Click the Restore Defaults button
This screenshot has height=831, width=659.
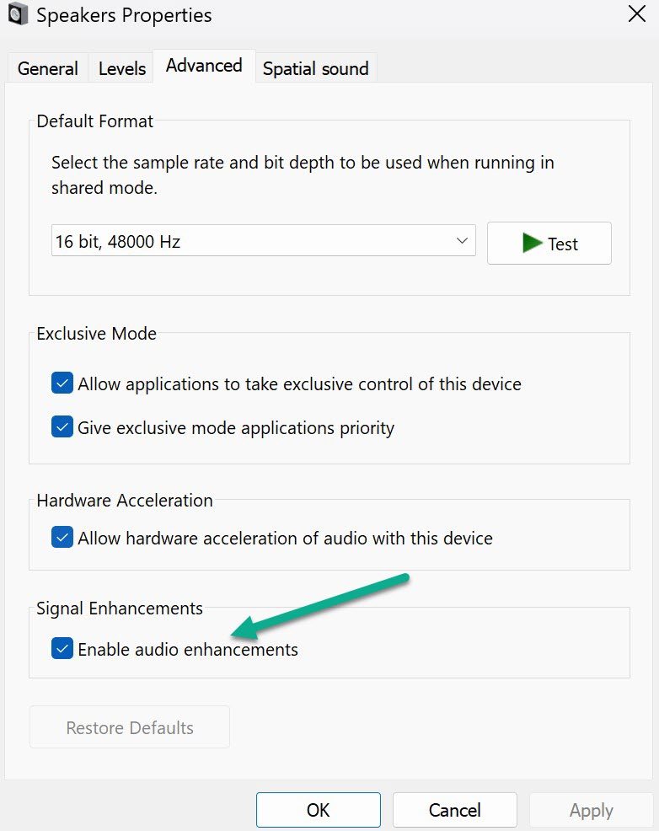(x=130, y=727)
